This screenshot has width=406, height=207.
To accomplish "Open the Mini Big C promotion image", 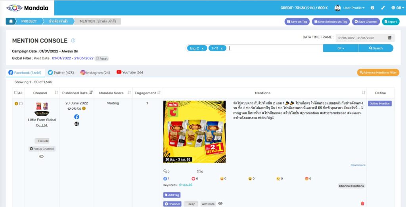I will [194, 132].
